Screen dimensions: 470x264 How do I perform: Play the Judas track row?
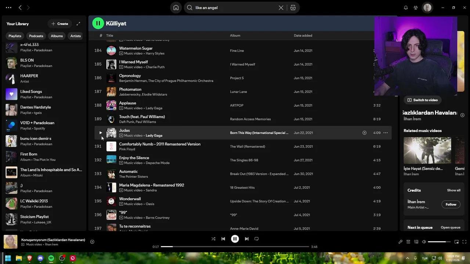pos(100,133)
